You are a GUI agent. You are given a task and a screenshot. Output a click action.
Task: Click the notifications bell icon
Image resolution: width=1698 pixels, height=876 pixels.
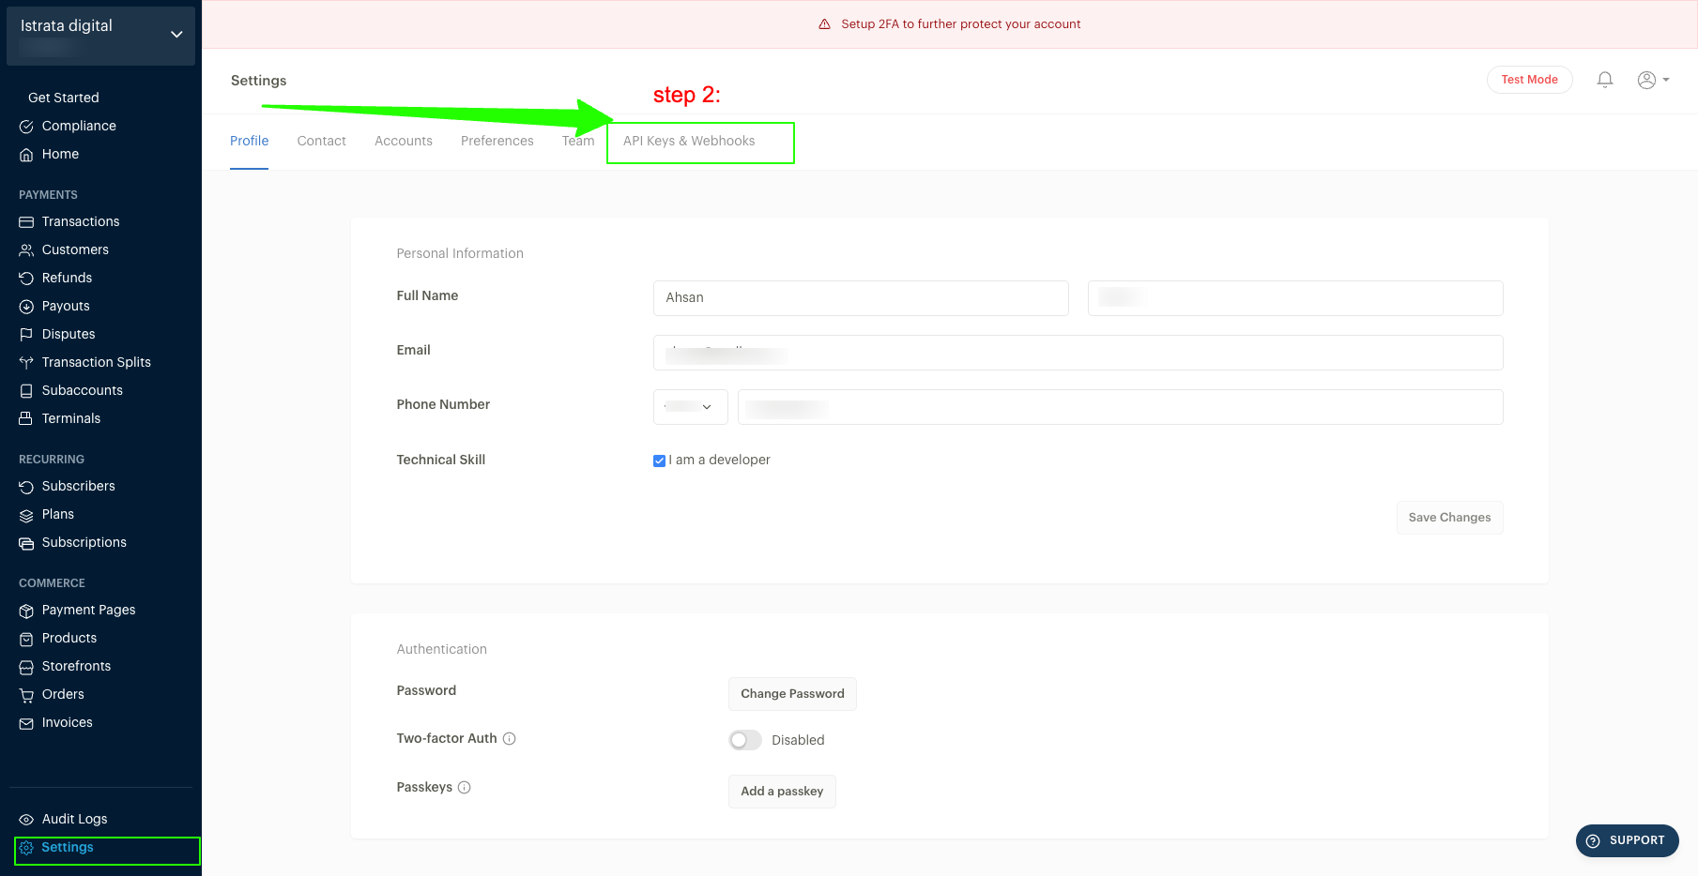pos(1605,80)
